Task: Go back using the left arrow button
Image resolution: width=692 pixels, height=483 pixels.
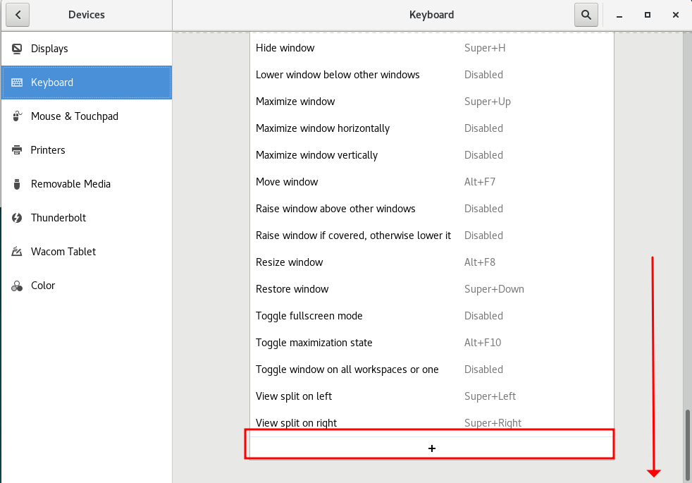Action: point(18,15)
